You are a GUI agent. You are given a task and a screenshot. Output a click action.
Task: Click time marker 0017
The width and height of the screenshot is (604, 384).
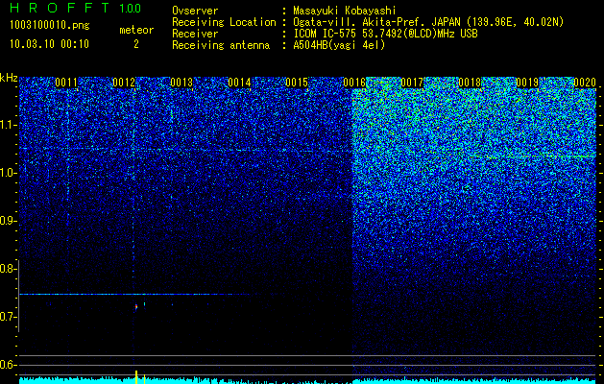pyautogui.click(x=412, y=83)
